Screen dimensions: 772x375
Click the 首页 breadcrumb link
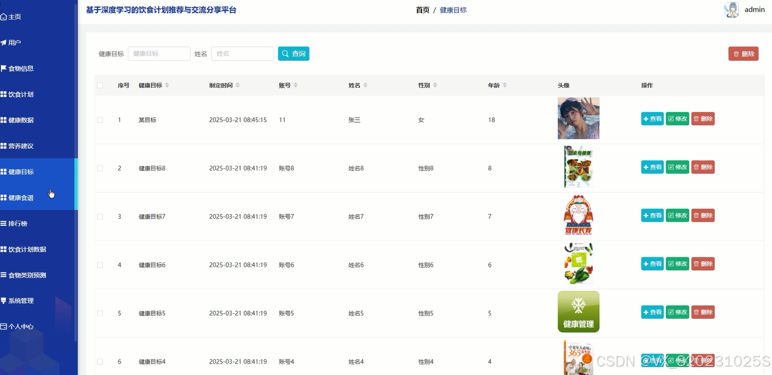(422, 10)
